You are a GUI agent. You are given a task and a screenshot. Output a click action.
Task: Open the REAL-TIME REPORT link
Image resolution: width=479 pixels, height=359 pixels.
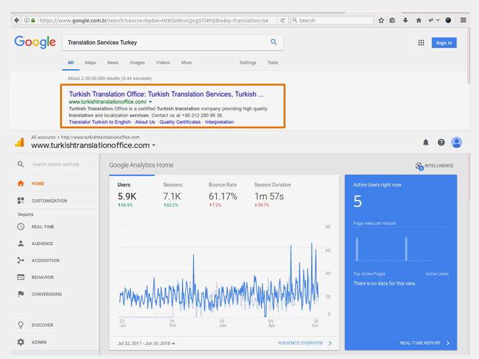[425, 343]
